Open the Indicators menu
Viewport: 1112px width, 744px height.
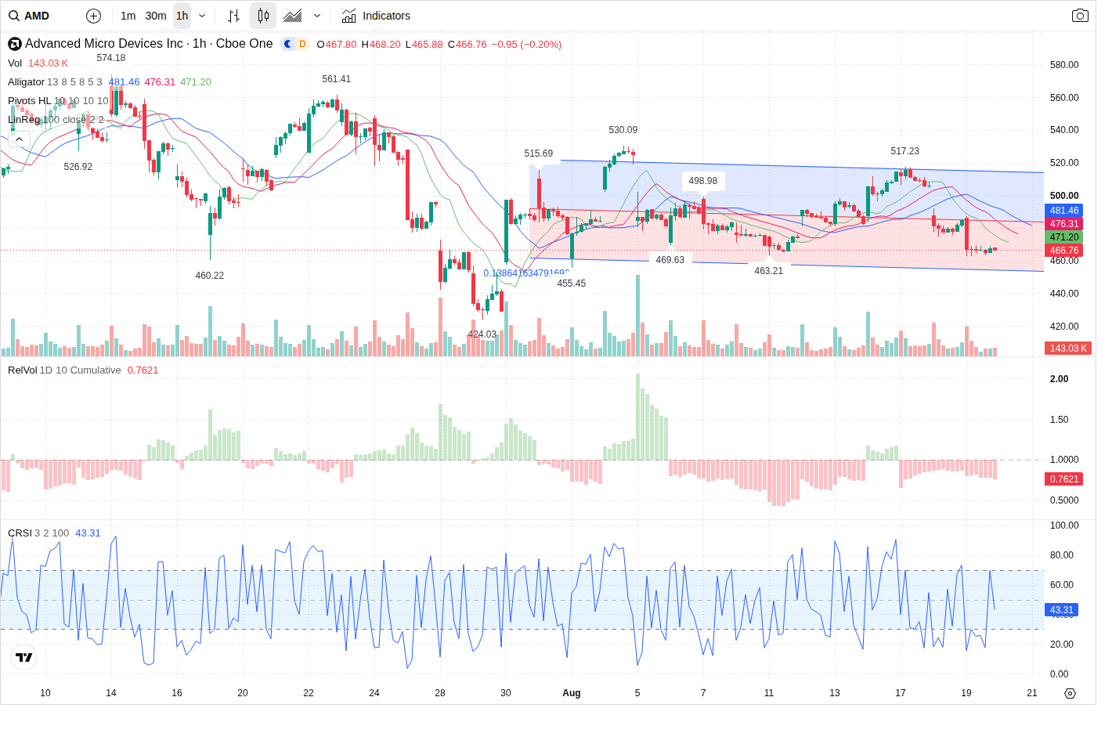click(376, 16)
